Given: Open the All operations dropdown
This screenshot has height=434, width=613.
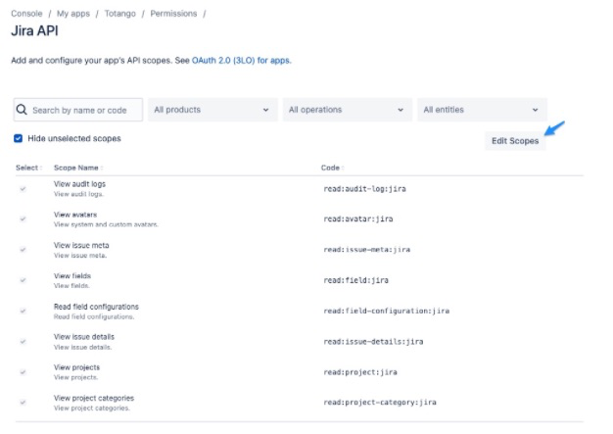Looking at the screenshot, I should pyautogui.click(x=348, y=110).
